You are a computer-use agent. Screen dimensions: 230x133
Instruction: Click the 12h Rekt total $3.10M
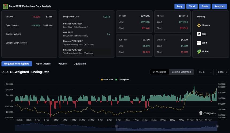click(146, 40)
